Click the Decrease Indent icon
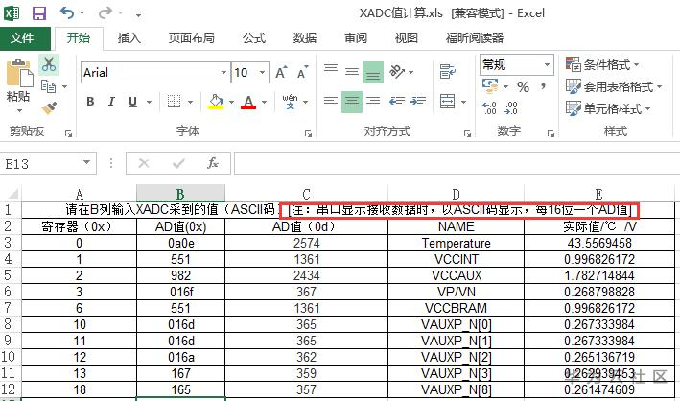The width and height of the screenshot is (680, 401). click(x=397, y=102)
